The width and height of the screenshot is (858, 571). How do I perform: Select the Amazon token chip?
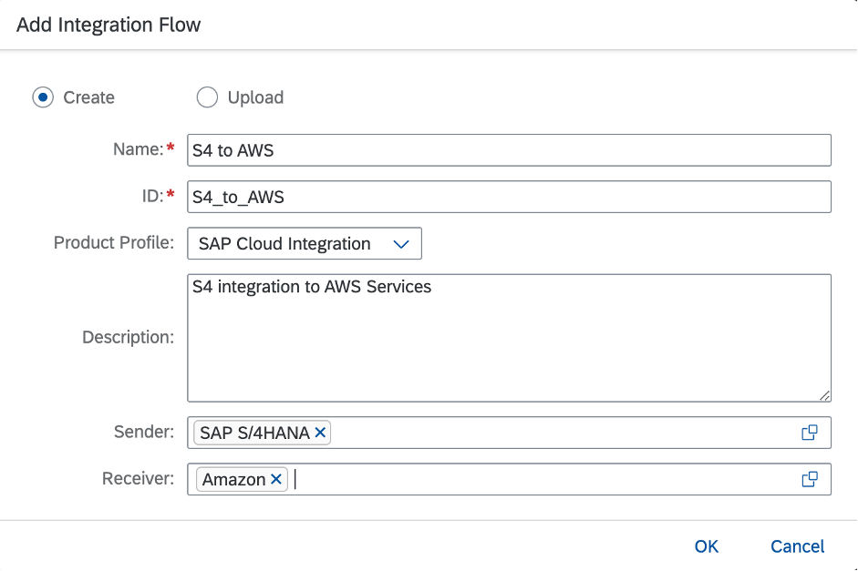[x=233, y=479]
